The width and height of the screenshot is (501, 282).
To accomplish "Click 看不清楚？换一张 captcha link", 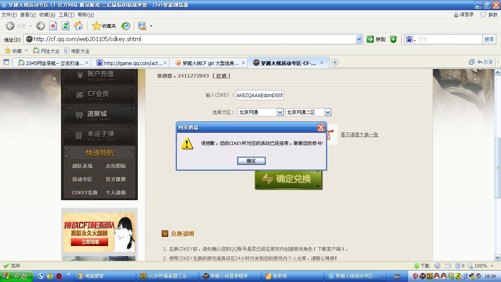I will click(359, 135).
